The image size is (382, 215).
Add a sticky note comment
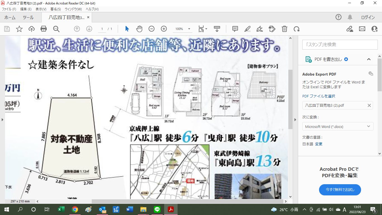pos(235,29)
